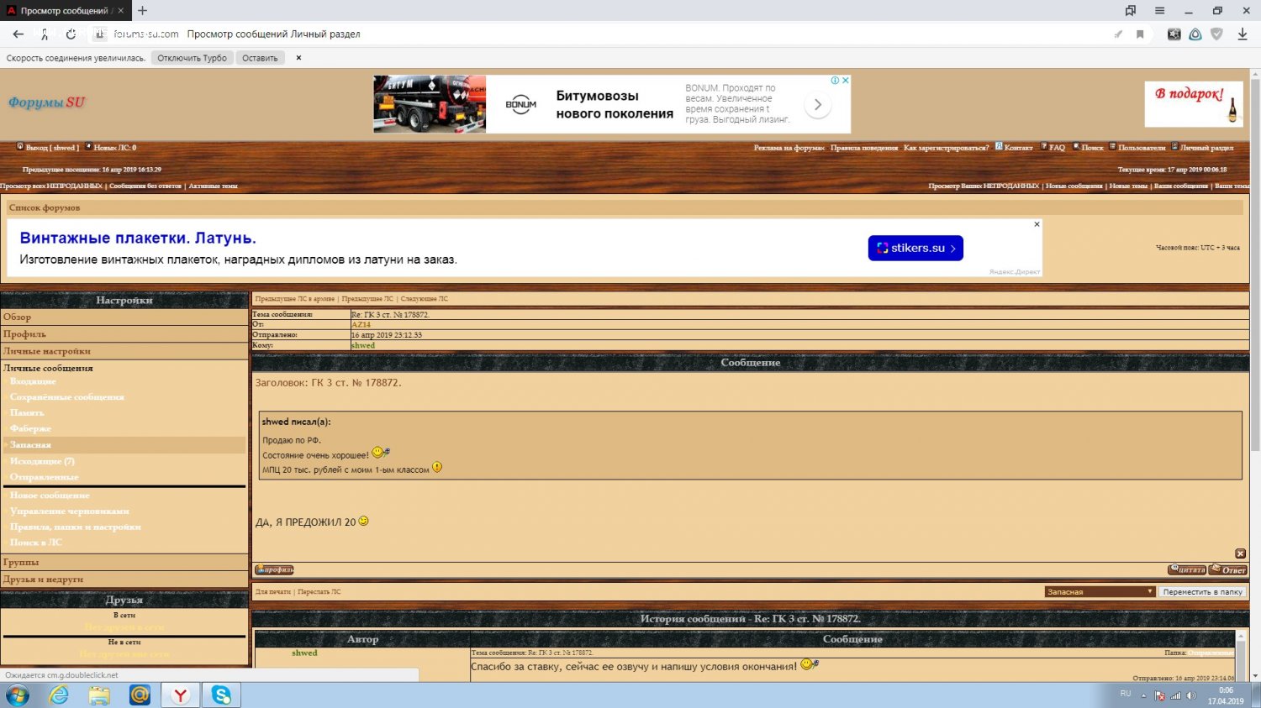The height and width of the screenshot is (708, 1261).
Task: Open Skype from the Windows taskbar
Action: pos(221,695)
